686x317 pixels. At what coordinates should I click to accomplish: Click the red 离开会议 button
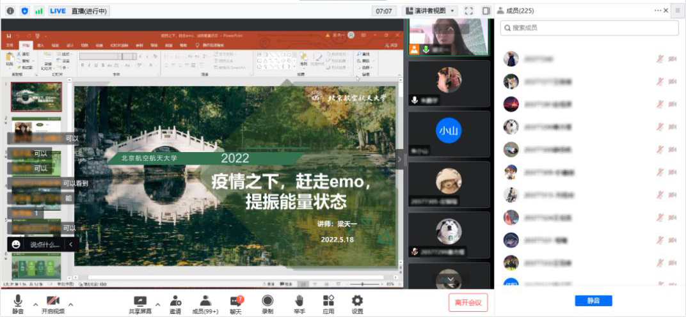468,302
